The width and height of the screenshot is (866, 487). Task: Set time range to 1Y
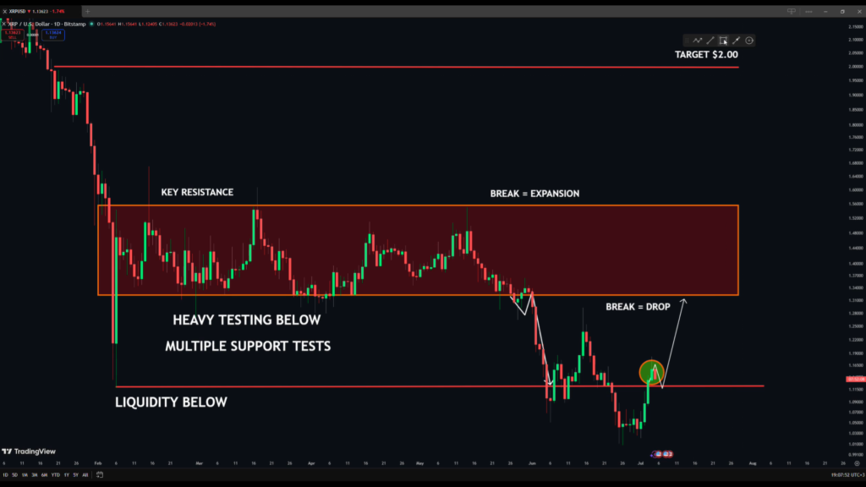coord(66,475)
